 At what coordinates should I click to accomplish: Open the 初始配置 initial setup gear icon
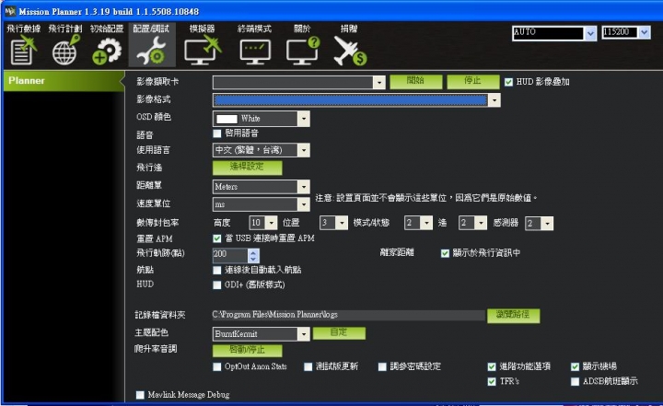click(107, 45)
